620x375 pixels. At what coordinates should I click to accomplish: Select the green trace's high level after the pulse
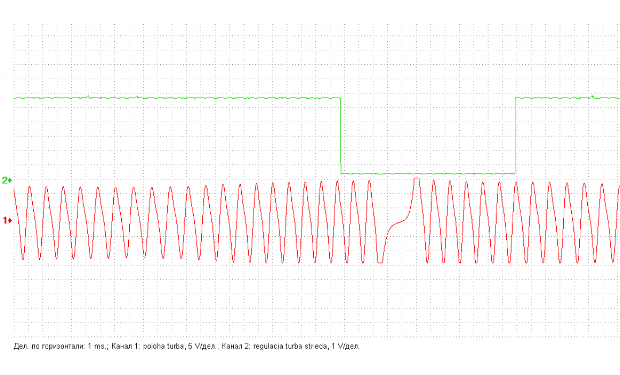[x=563, y=98]
